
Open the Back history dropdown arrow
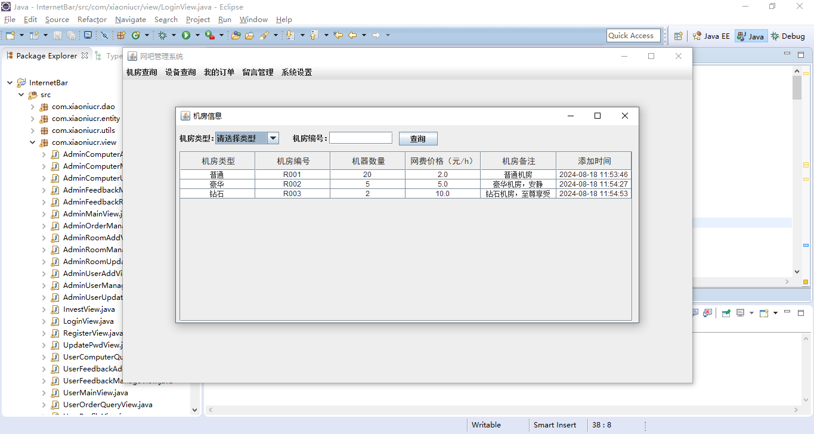pos(364,36)
